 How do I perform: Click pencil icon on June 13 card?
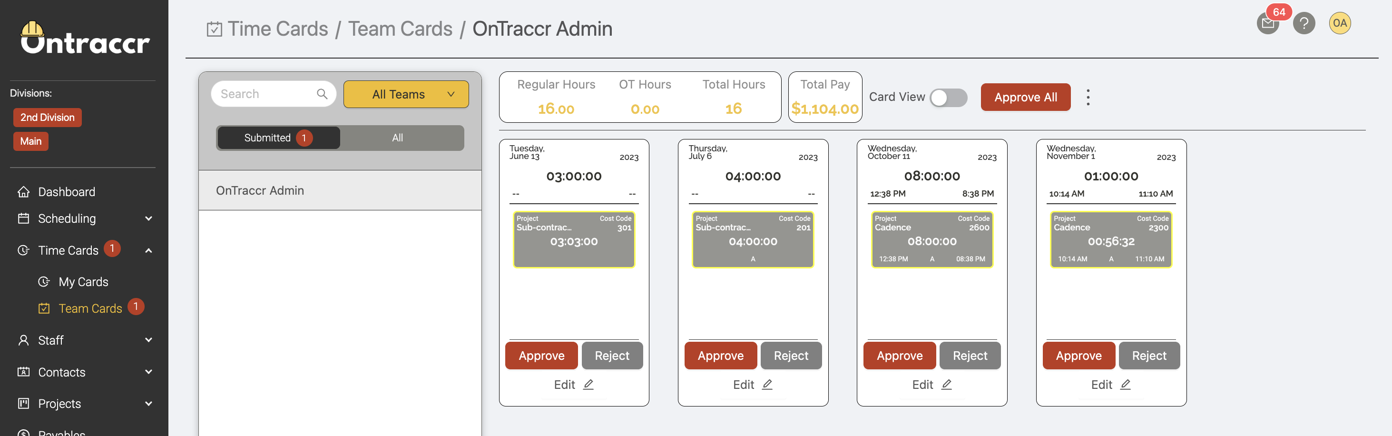point(588,385)
